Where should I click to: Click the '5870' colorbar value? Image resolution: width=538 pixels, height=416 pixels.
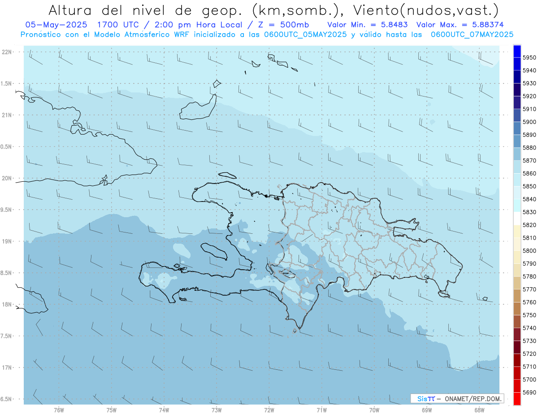coord(529,161)
